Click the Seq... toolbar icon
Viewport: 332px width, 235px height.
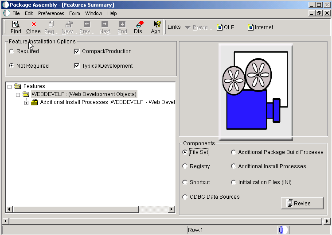click(x=51, y=24)
